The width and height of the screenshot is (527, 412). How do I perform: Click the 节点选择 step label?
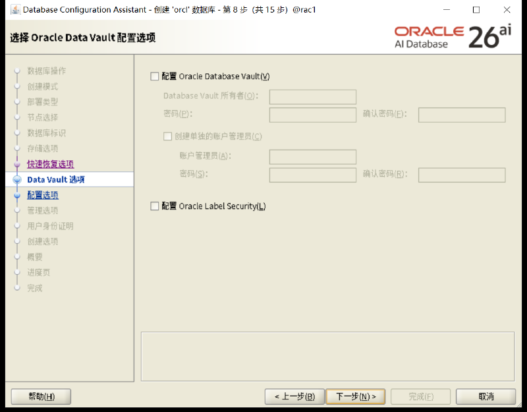coord(43,117)
